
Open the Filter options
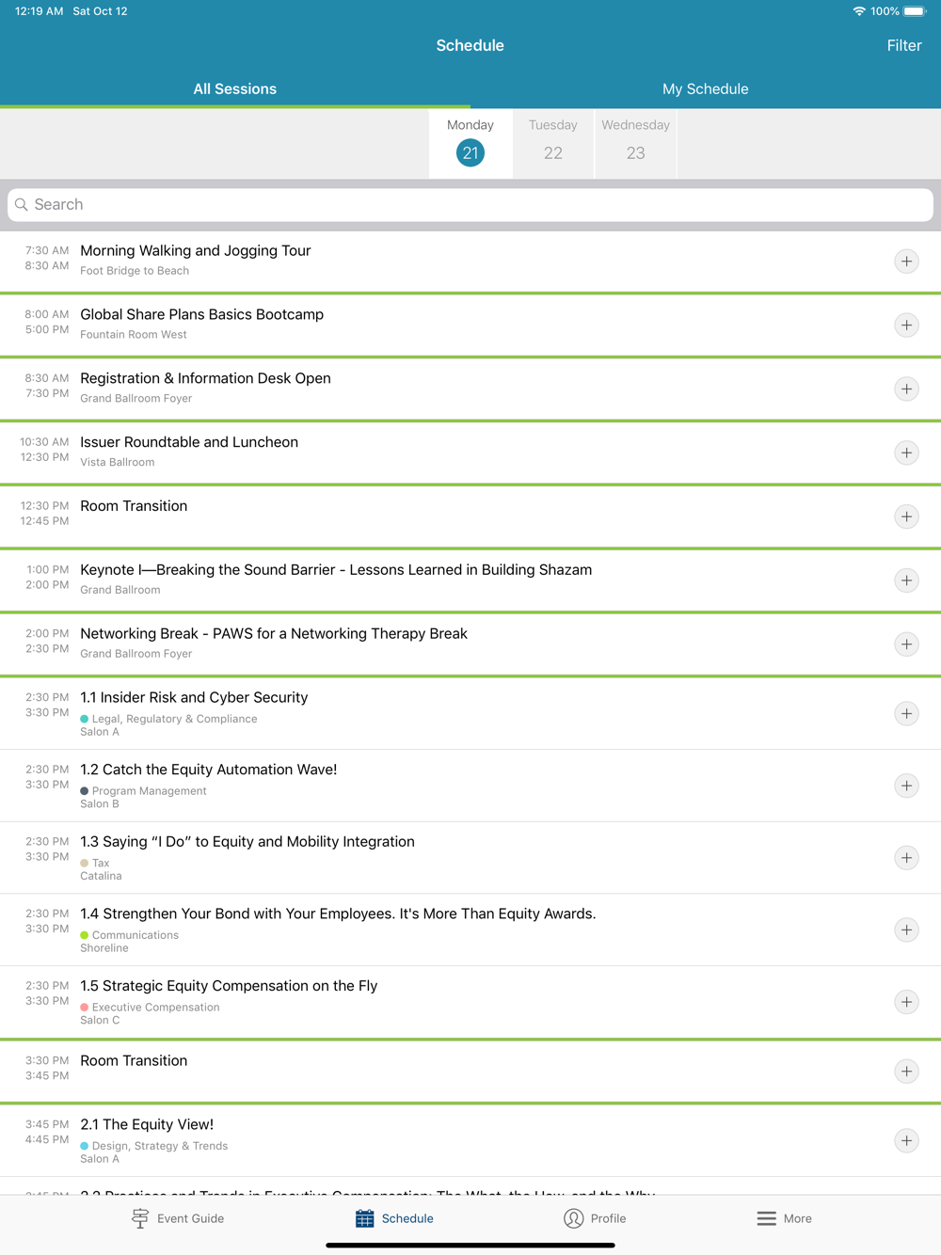904,45
